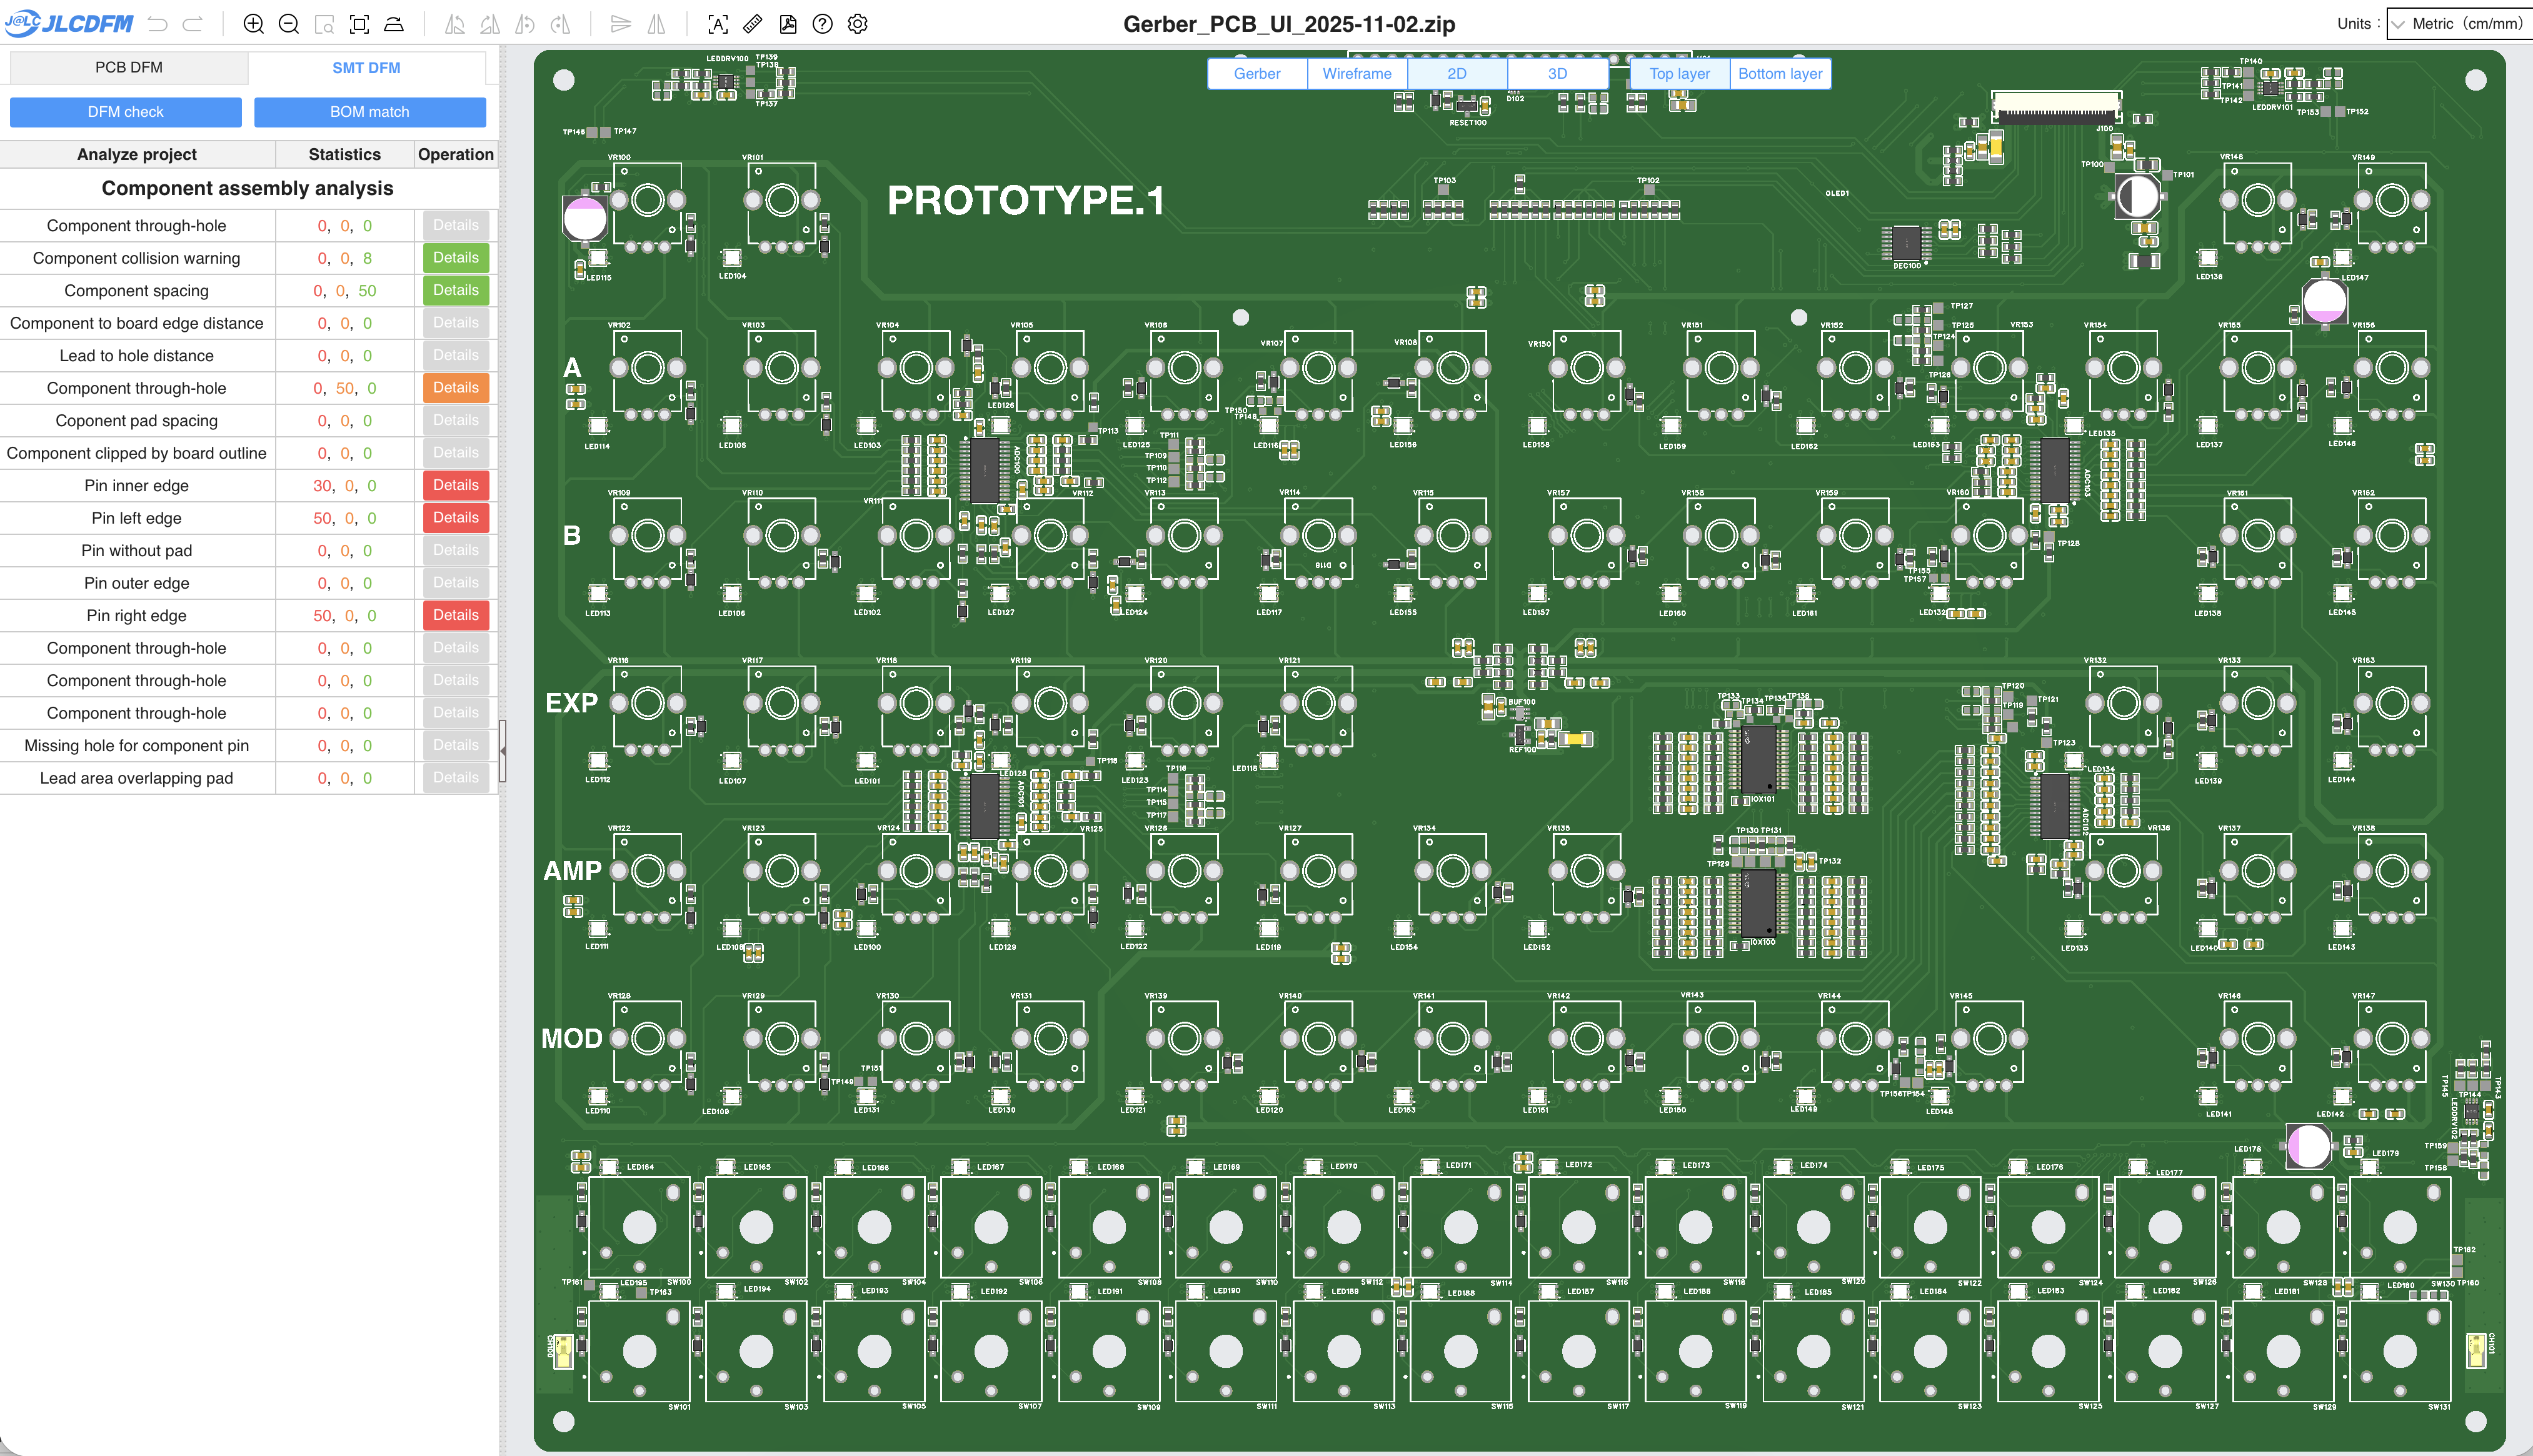The width and height of the screenshot is (2533, 1456).
Task: Open the Units Metric dropdown
Action: pos(2459,24)
